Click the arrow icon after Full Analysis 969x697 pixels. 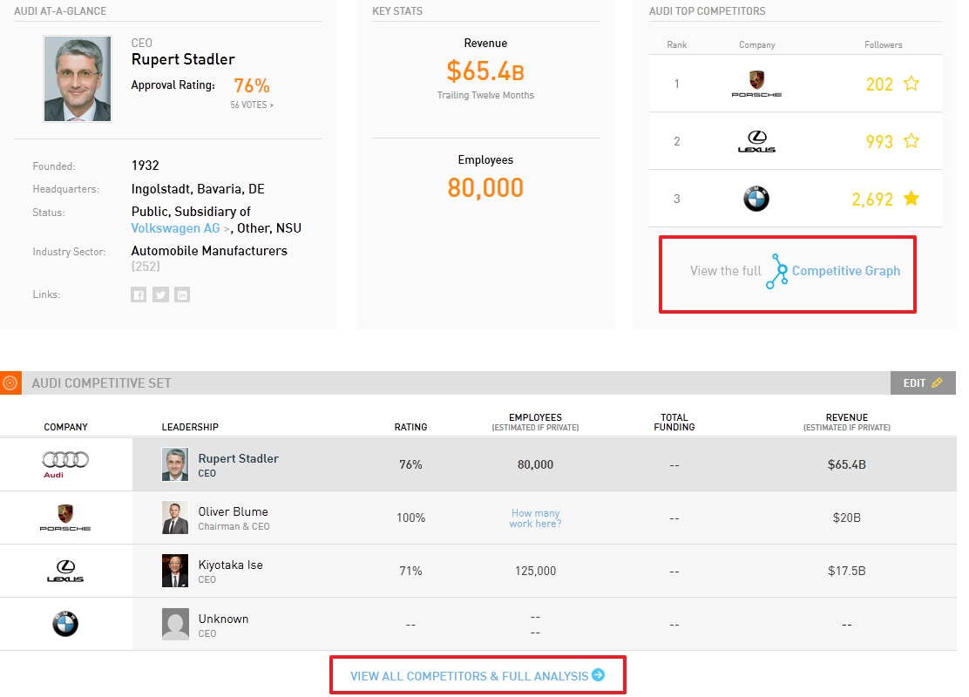(598, 674)
